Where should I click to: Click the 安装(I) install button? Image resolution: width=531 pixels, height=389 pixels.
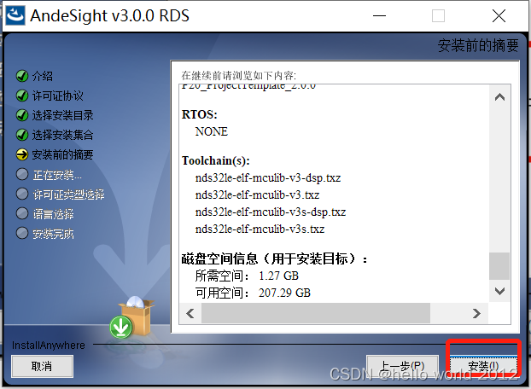[x=483, y=366]
